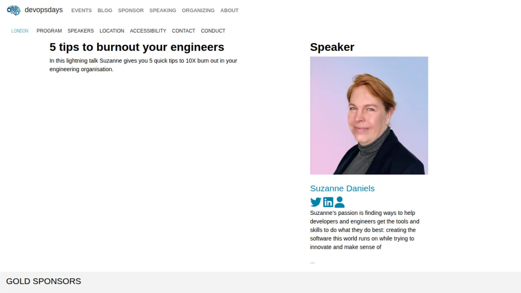Screen dimensions: 521x293
Task: Open Suzanne's Twitter profile icon
Action: 316,202
